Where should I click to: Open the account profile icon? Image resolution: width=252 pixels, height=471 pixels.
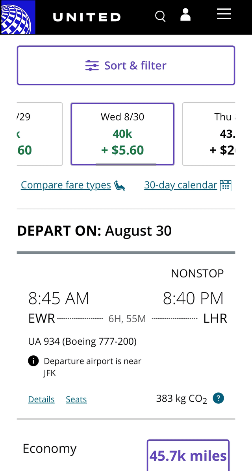pyautogui.click(x=185, y=15)
